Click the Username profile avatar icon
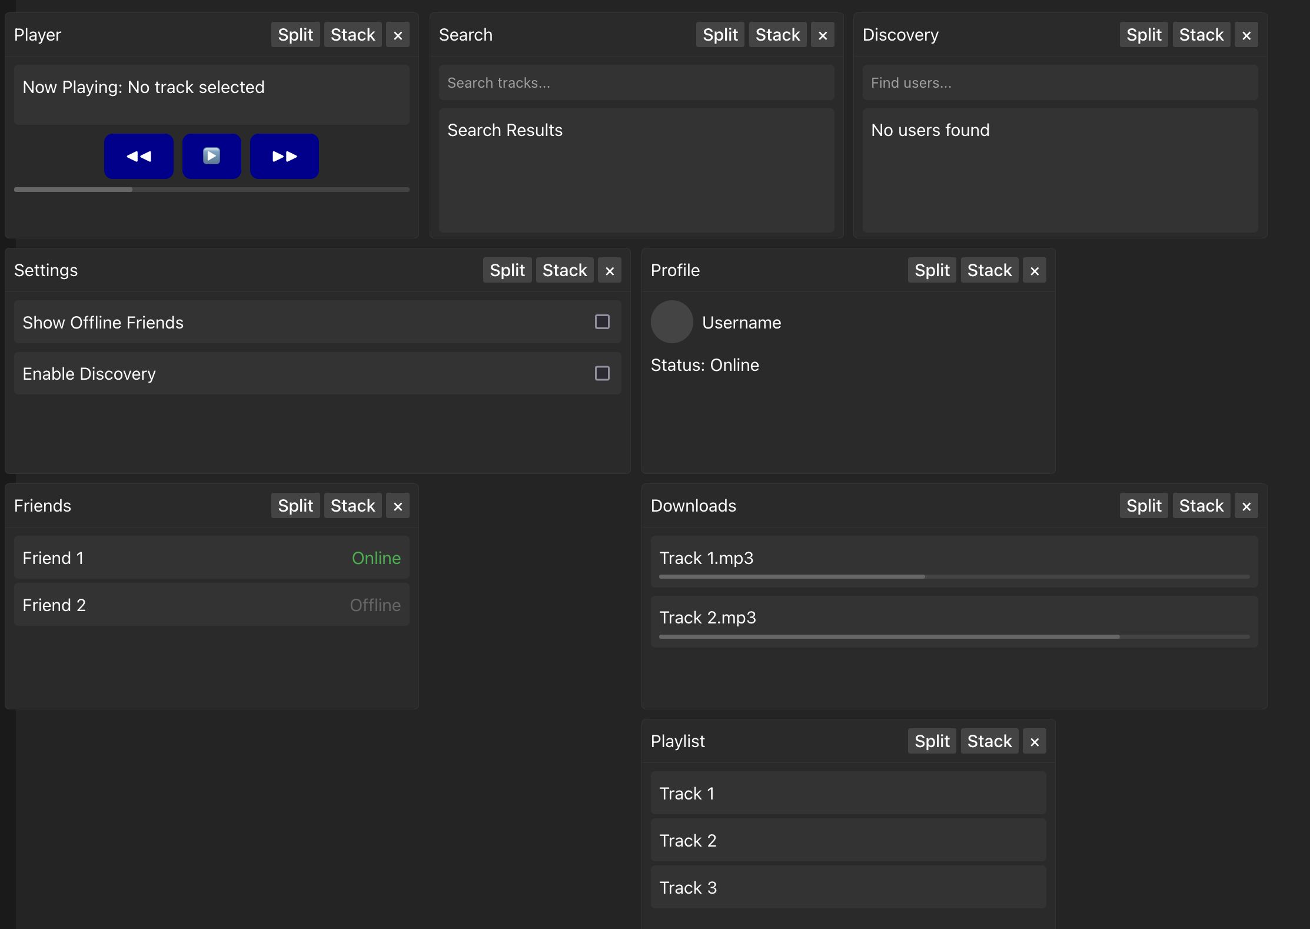The height and width of the screenshot is (929, 1310). click(x=672, y=321)
